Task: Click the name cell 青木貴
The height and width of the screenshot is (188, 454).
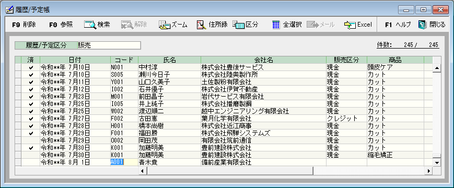Action: click(169, 162)
